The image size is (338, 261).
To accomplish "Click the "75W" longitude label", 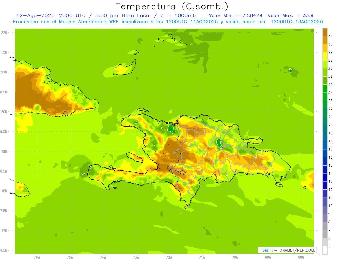I will 70,257.
